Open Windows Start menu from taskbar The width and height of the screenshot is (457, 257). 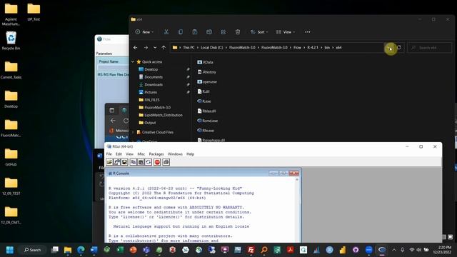(x=10, y=250)
